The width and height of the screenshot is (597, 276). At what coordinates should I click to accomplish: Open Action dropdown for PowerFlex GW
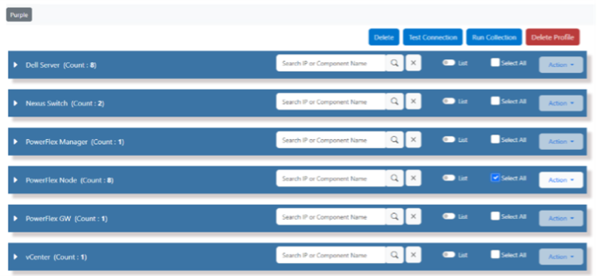pos(561,218)
